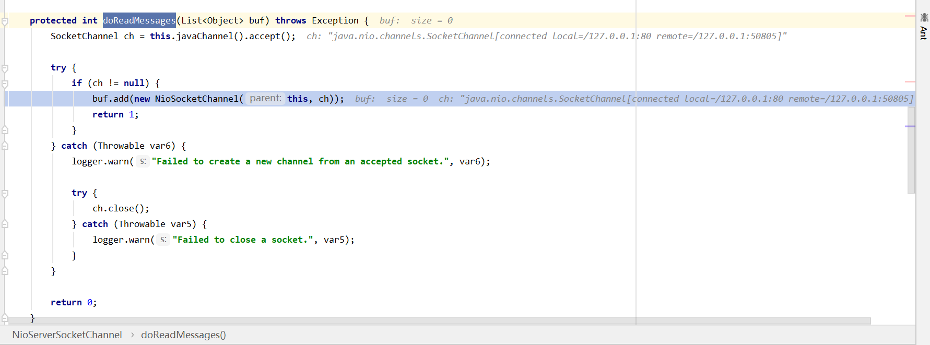Image resolution: width=930 pixels, height=345 pixels.
Task: Click the 'return 0;' statement
Action: pyautogui.click(x=74, y=302)
